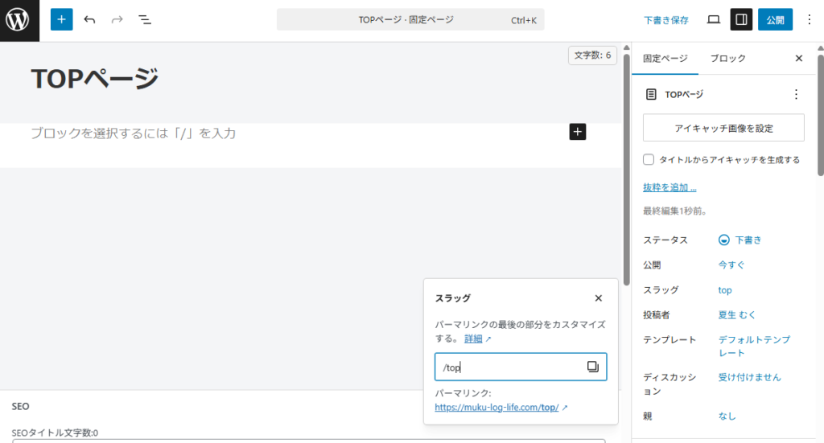Click the blue 公開 button
Viewport: 824px width, 443px height.
pos(775,19)
